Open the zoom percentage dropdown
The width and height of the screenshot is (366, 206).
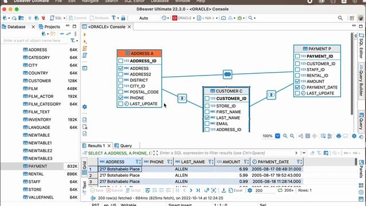pyautogui.click(x=277, y=136)
